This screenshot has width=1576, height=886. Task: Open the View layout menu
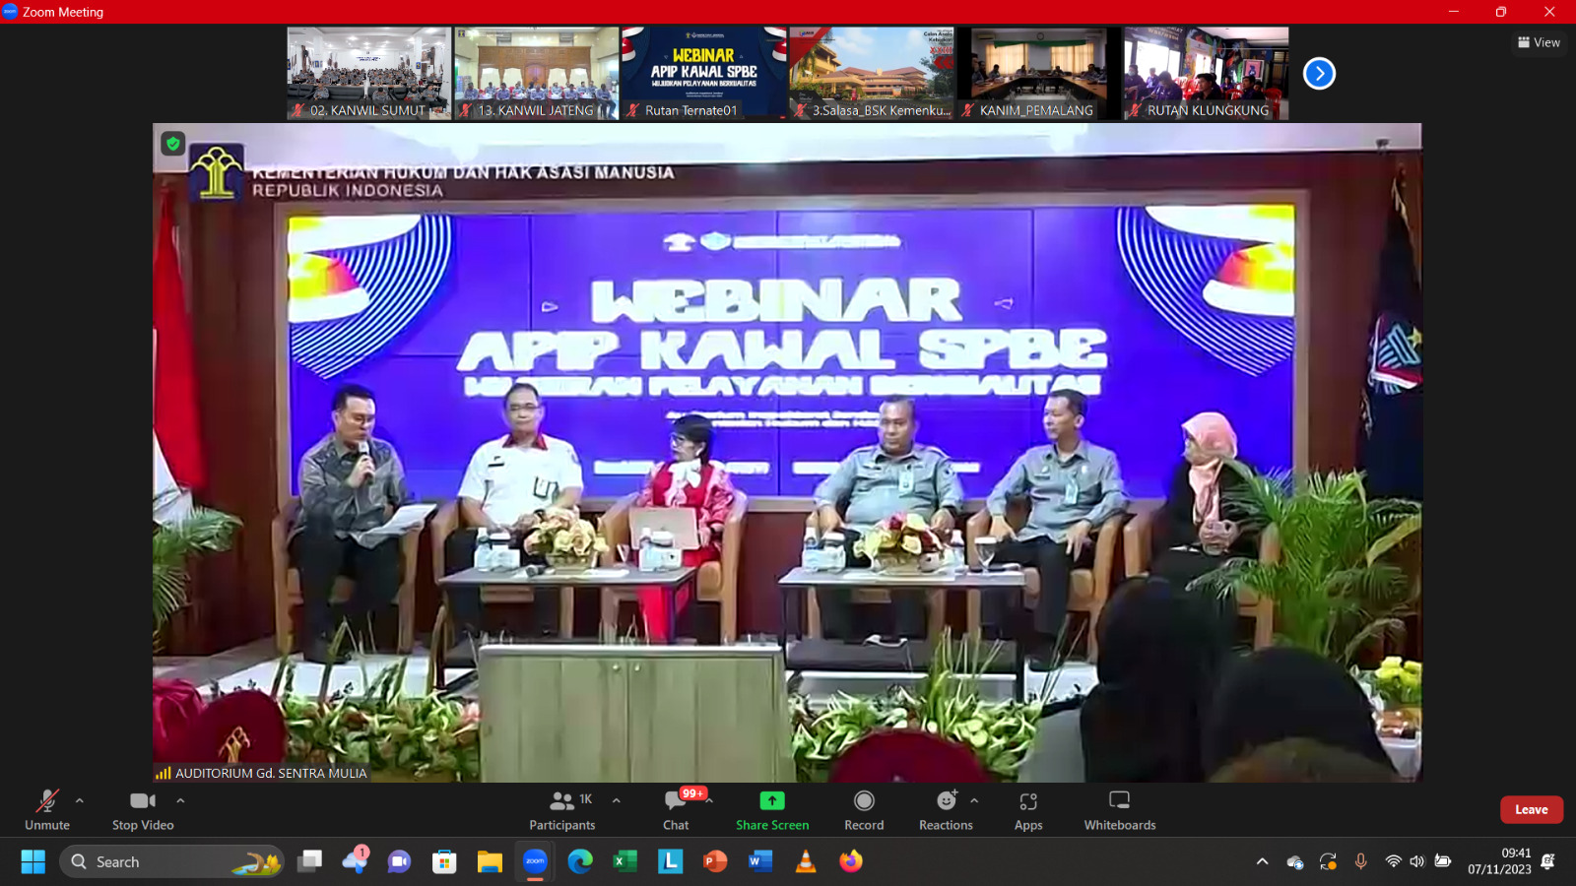point(1539,42)
